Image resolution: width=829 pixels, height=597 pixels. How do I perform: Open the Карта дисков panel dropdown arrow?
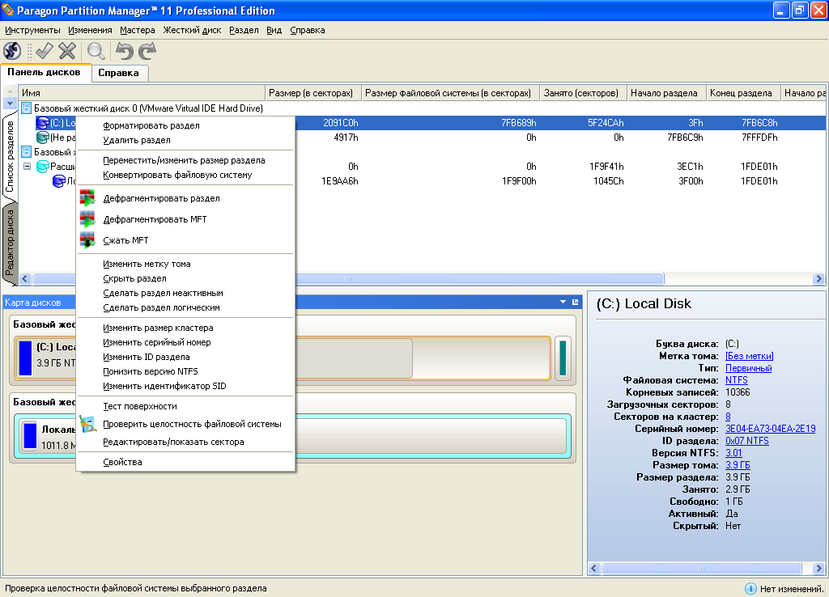point(563,302)
